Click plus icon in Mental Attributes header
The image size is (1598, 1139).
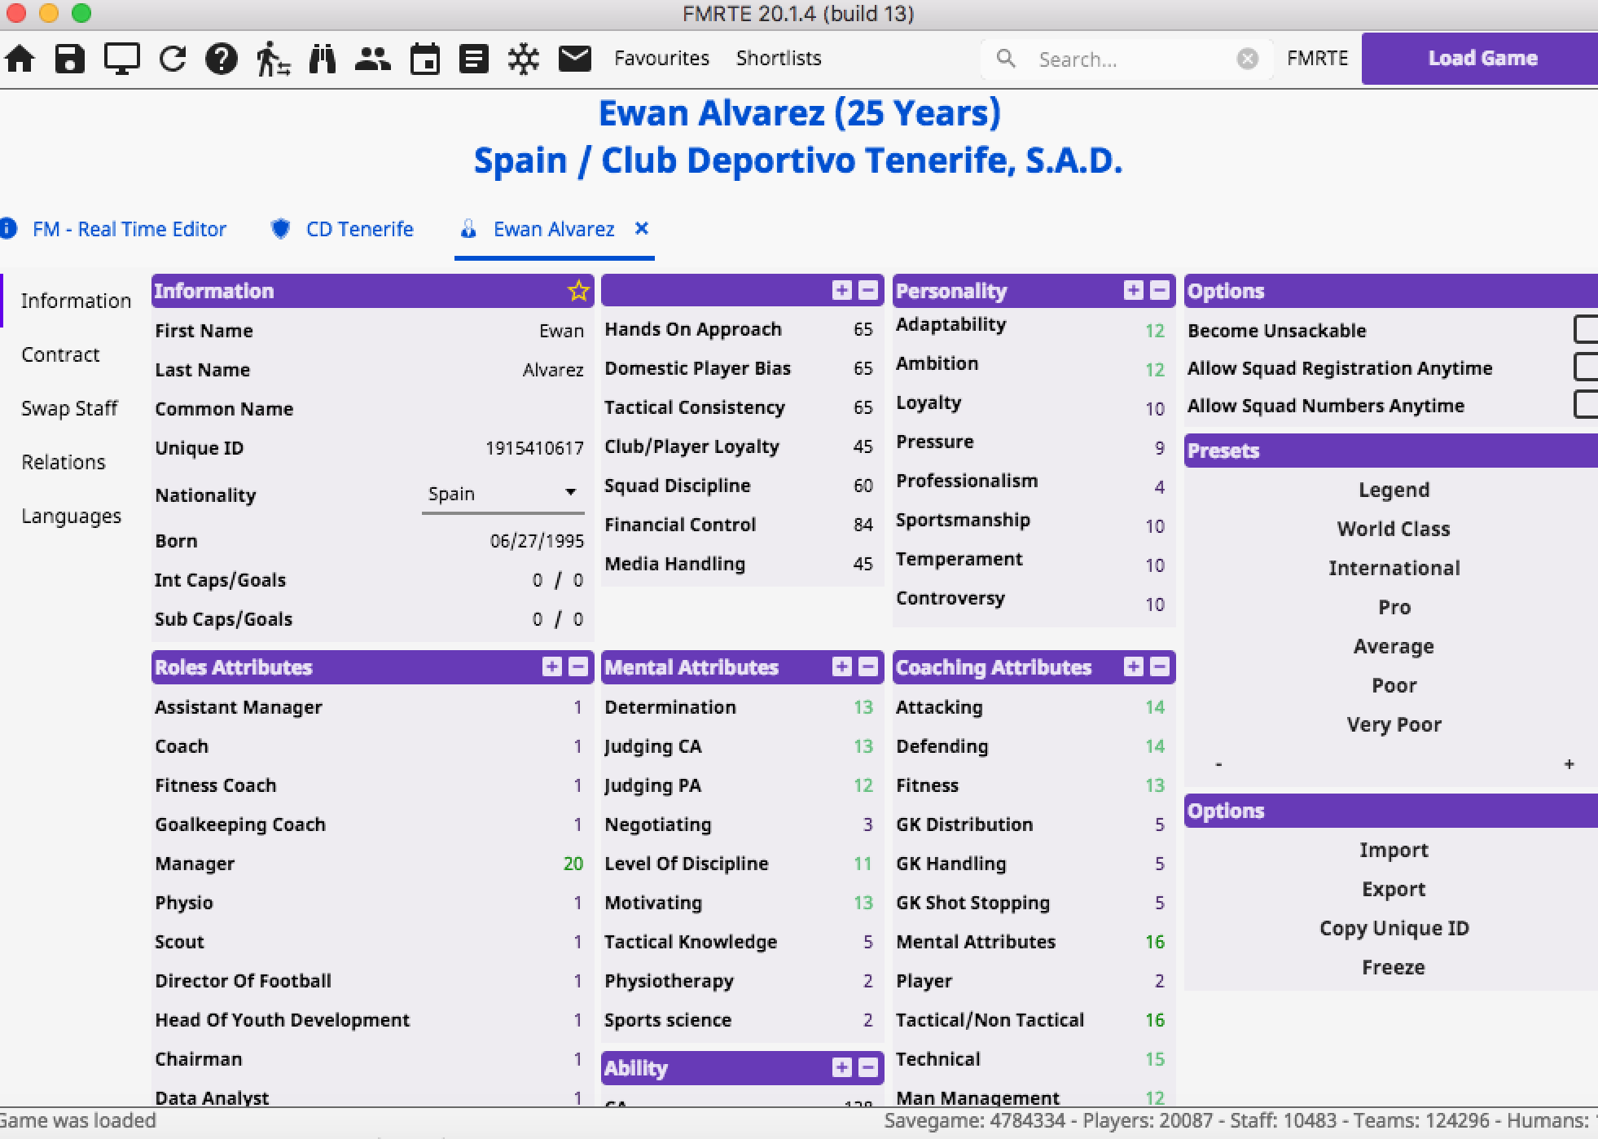[842, 666]
